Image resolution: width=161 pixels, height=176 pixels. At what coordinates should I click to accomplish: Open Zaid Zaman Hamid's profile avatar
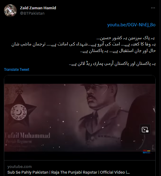10,10
